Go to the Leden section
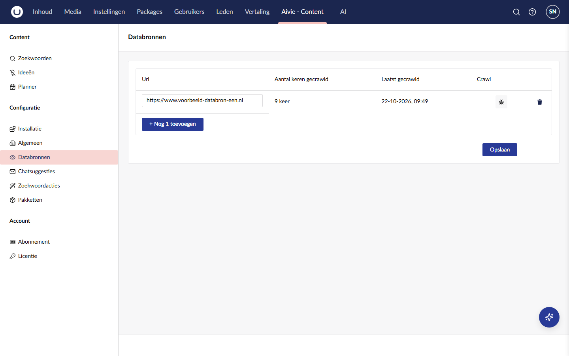The height and width of the screenshot is (356, 569). [x=225, y=12]
